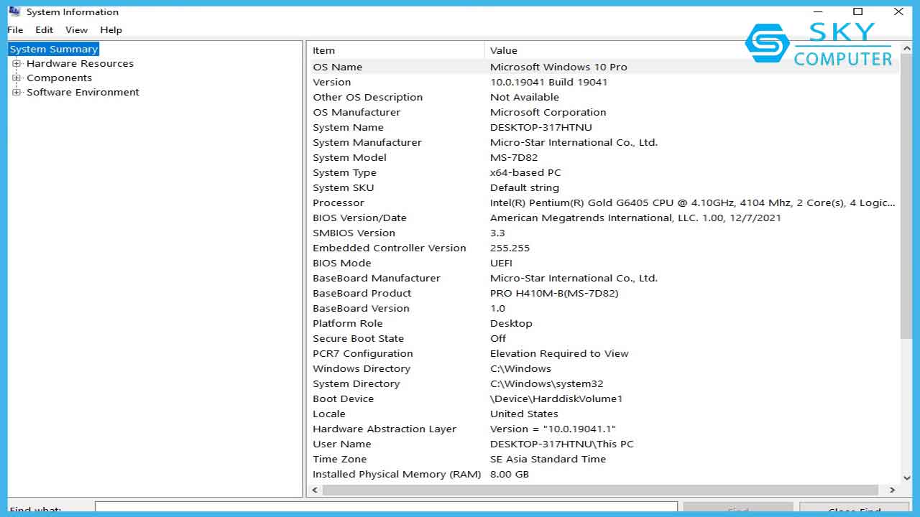Expand the Components node
The height and width of the screenshot is (517, 920).
click(17, 78)
